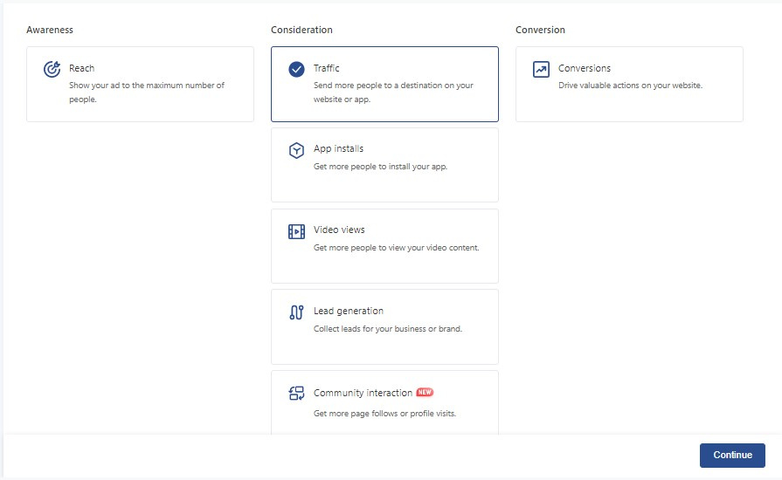
Task: Click the NEW badge on Community interaction
Action: (425, 393)
